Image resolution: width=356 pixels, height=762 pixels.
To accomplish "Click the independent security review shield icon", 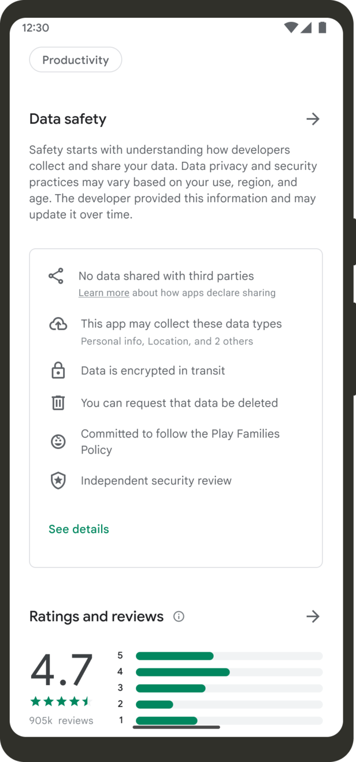I will pyautogui.click(x=58, y=481).
